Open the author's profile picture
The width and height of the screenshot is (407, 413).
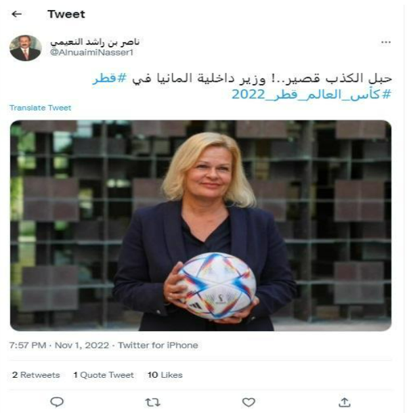26,48
